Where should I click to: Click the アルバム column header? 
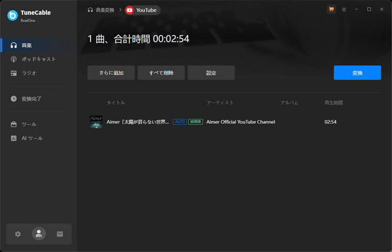[x=289, y=102]
